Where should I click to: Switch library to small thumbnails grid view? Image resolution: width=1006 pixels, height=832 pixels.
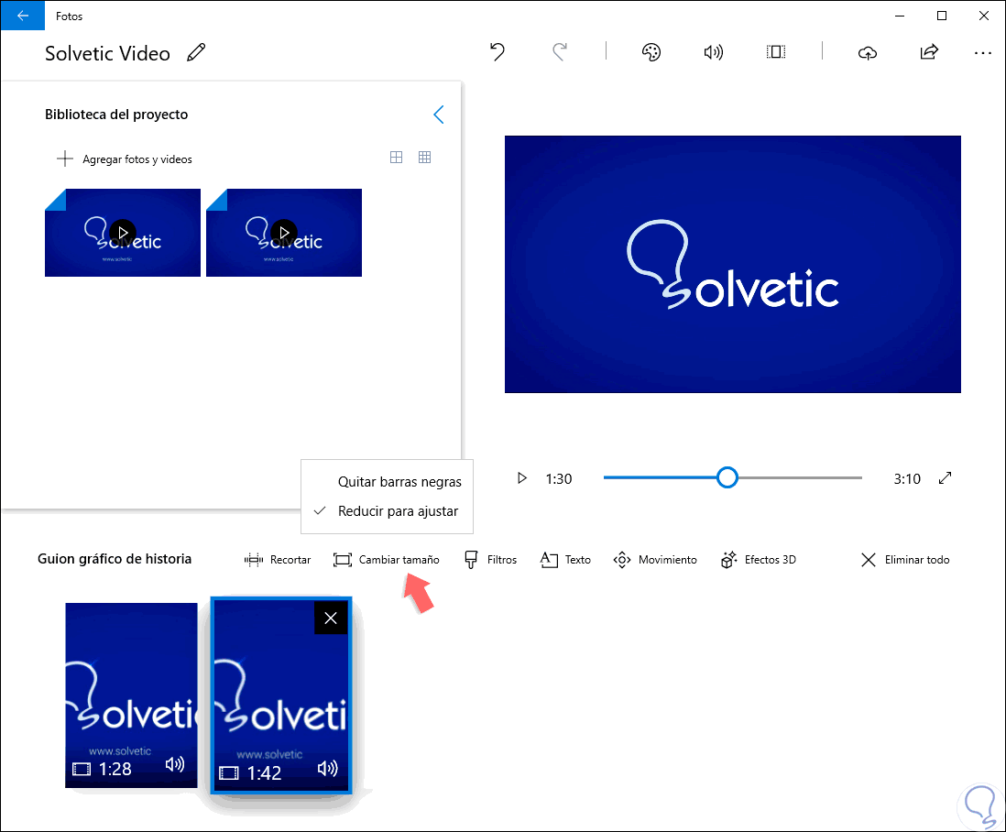[425, 158]
